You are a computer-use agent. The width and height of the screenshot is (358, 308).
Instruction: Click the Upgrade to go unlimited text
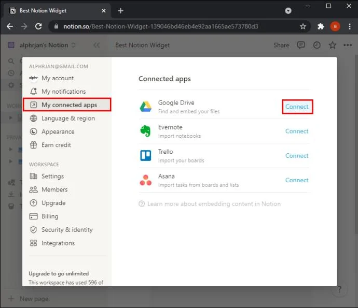[x=59, y=274]
